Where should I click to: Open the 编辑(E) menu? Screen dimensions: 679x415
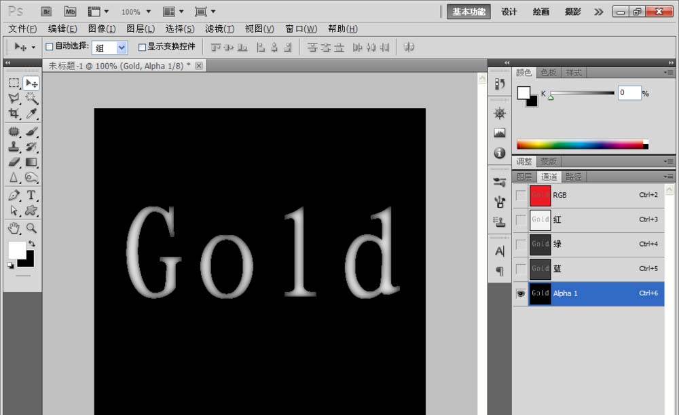coord(62,29)
